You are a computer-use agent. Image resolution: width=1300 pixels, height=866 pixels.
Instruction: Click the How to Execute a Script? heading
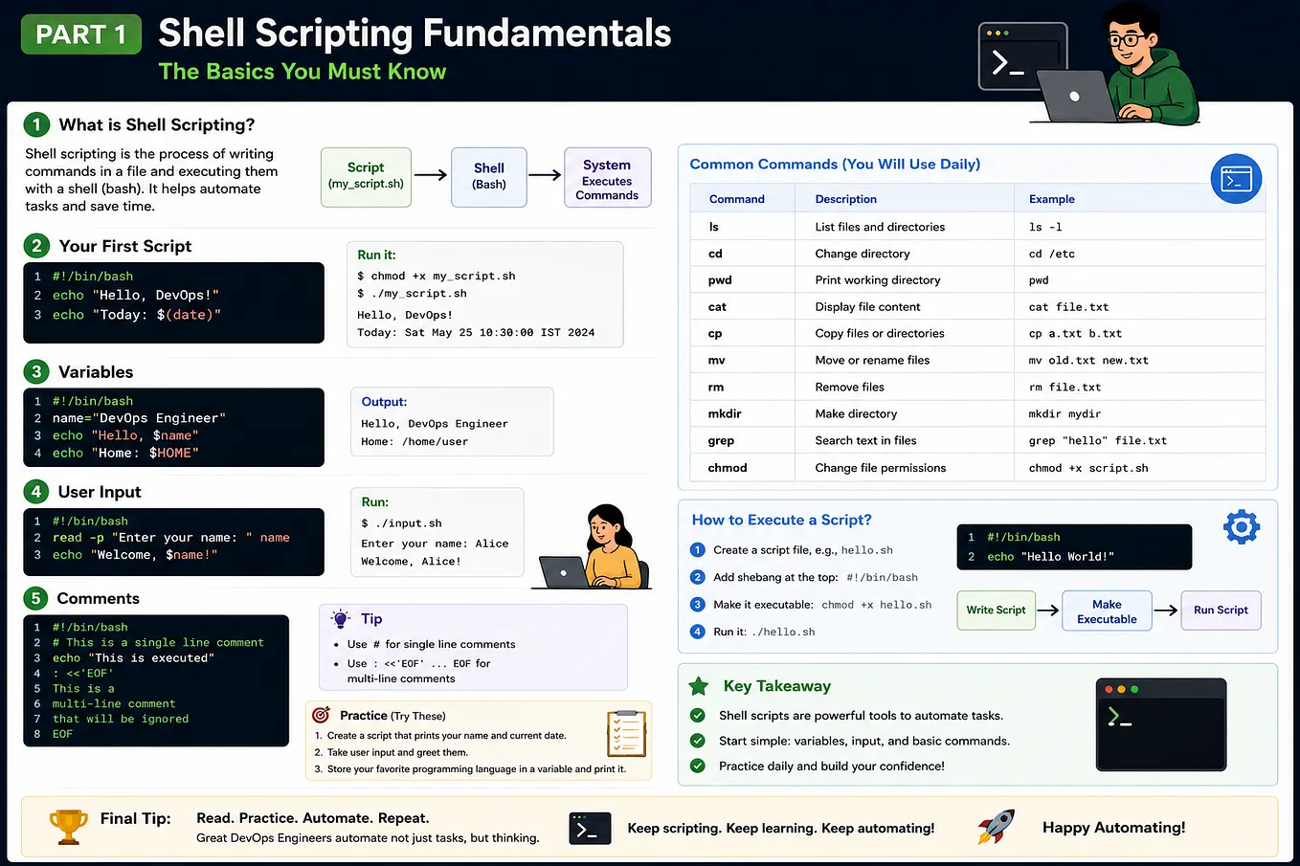pyautogui.click(x=782, y=520)
